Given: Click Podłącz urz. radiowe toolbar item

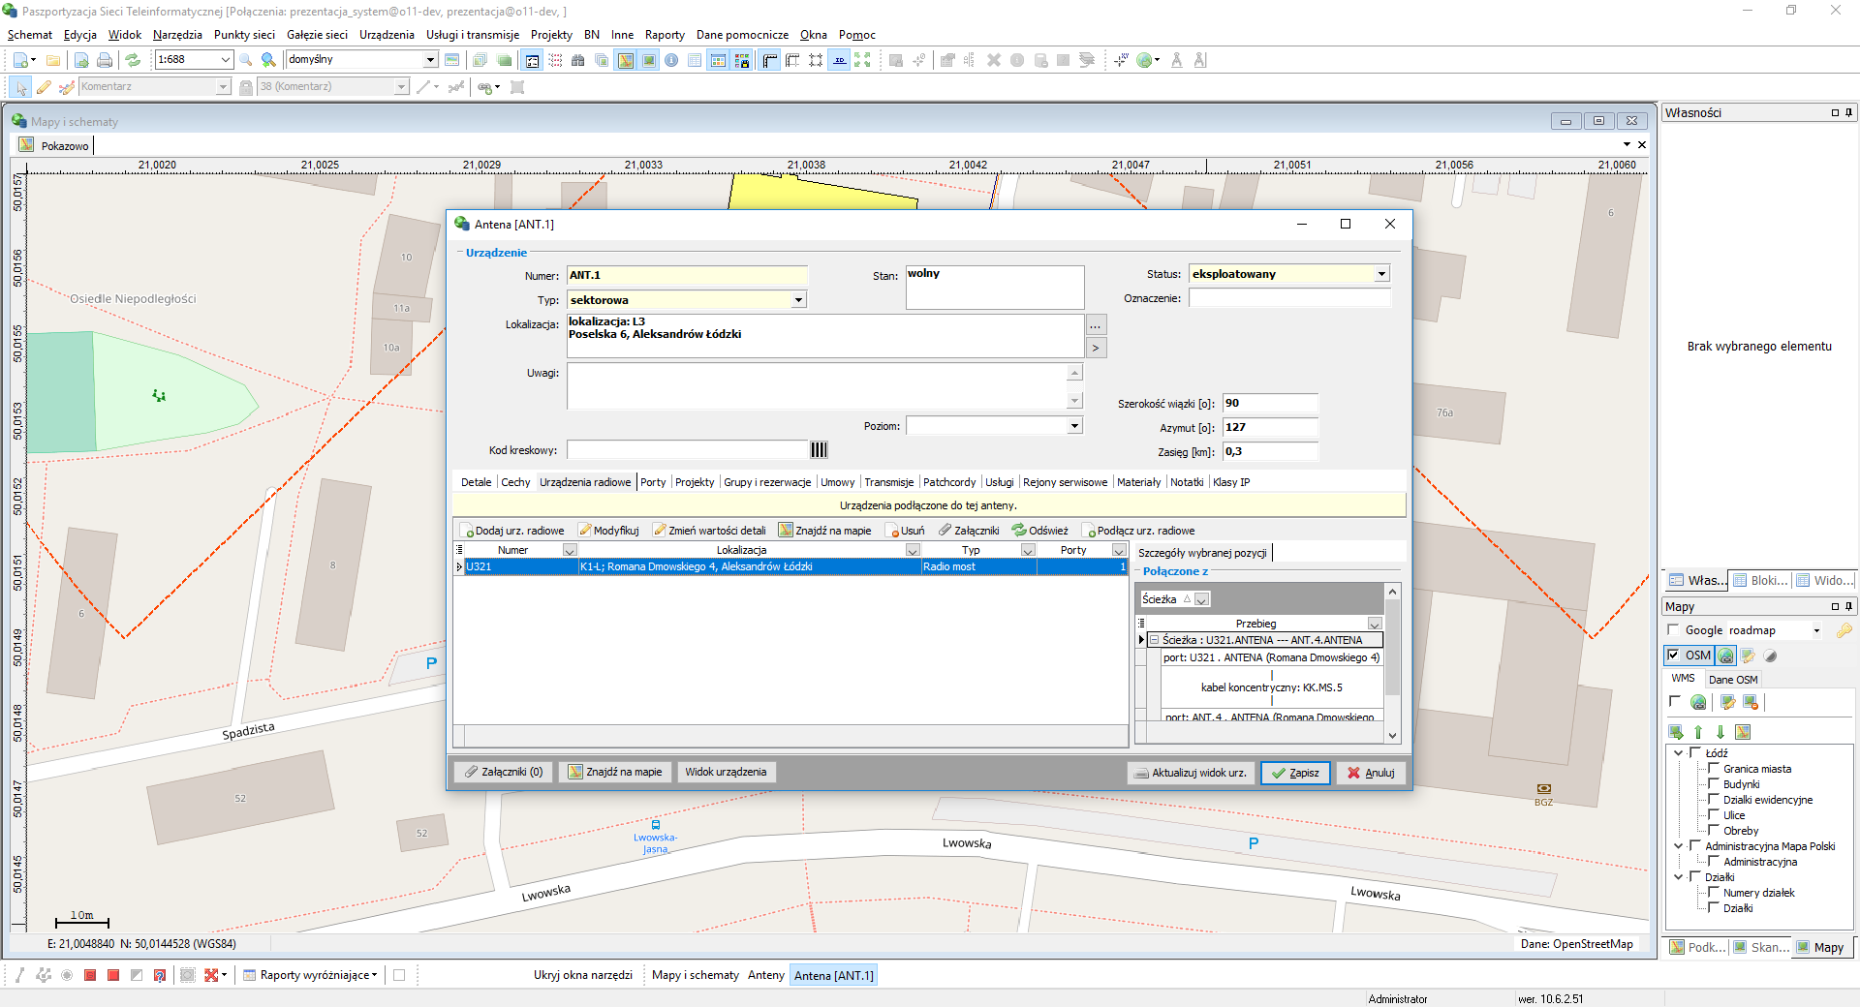Looking at the screenshot, I should 1139,531.
